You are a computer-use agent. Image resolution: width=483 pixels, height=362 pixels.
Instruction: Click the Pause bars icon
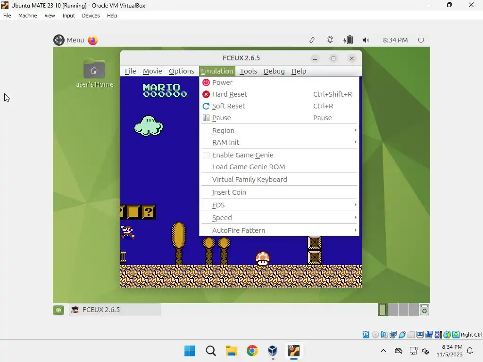click(206, 118)
